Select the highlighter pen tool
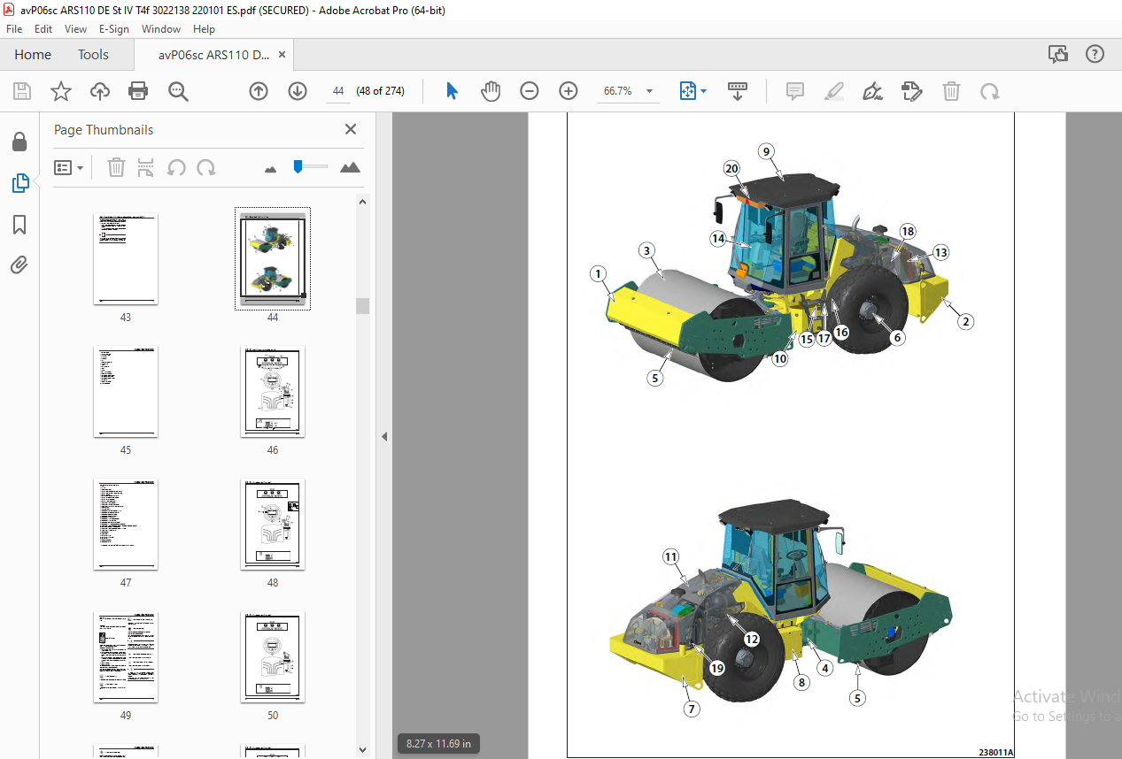Image resolution: width=1122 pixels, height=759 pixels. [x=834, y=91]
